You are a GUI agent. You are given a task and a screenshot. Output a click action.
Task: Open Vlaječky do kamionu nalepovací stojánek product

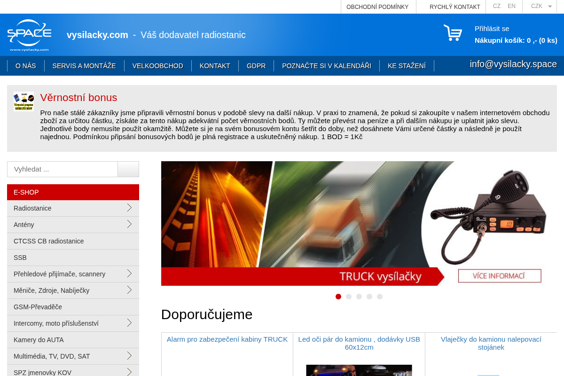coord(491,343)
